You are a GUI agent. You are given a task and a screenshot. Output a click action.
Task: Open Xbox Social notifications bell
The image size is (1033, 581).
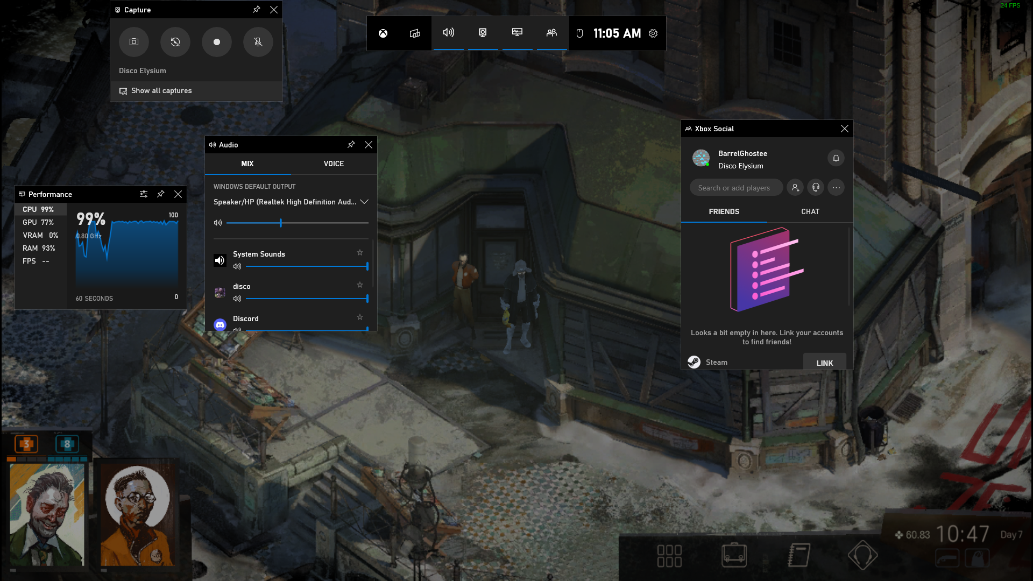pyautogui.click(x=836, y=158)
